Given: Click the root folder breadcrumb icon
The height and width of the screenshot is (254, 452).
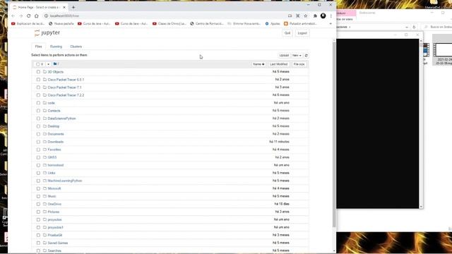Looking at the screenshot, I should tap(55, 64).
